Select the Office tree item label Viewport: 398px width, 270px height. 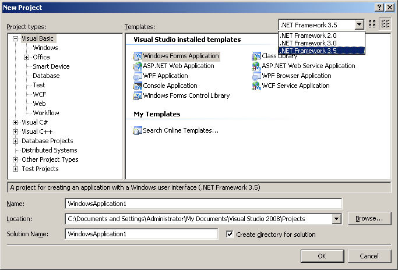[x=41, y=57]
